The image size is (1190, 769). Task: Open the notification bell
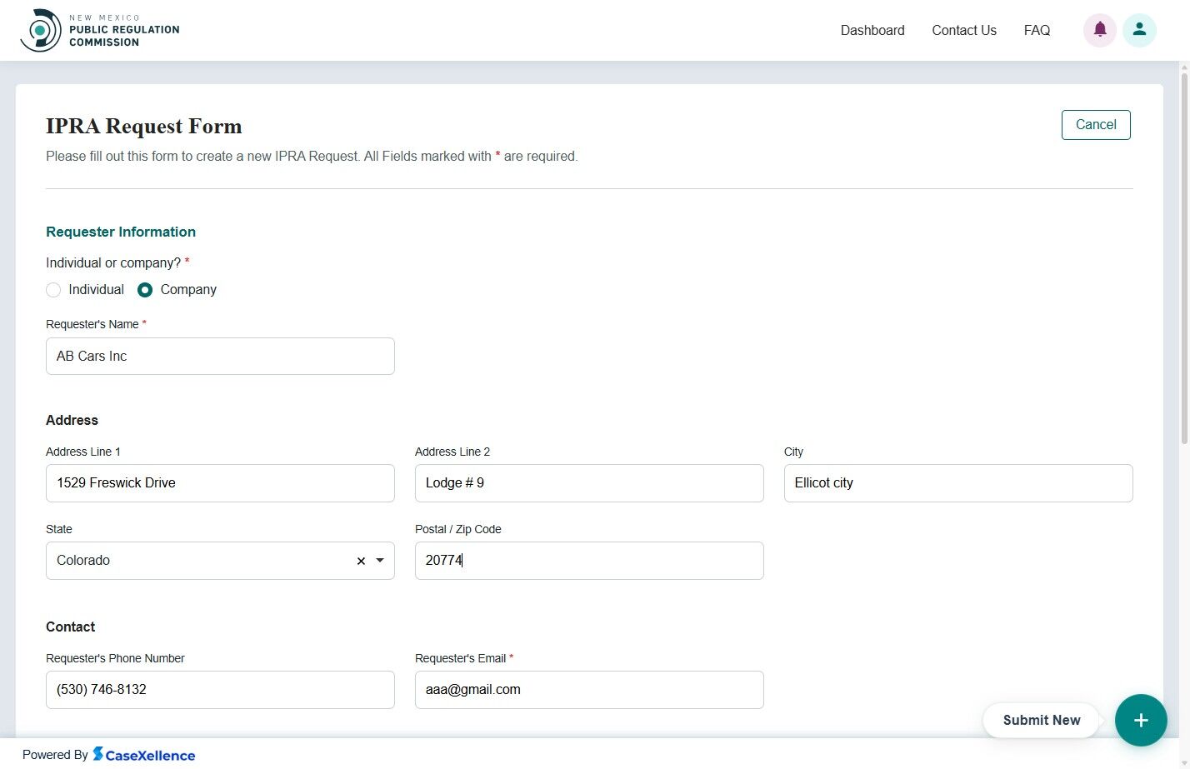(x=1099, y=29)
